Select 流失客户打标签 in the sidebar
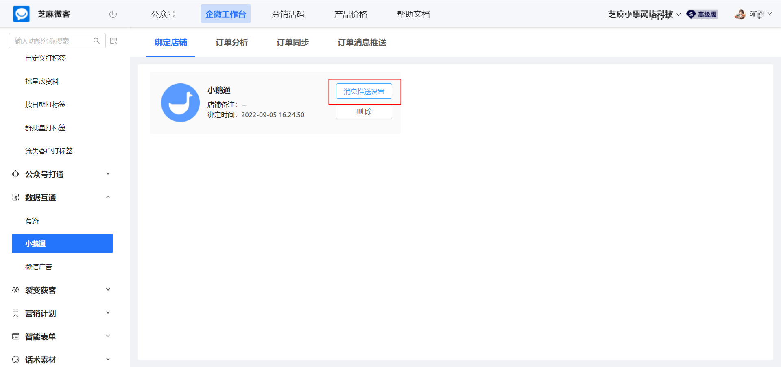The width and height of the screenshot is (781, 367). [x=49, y=151]
